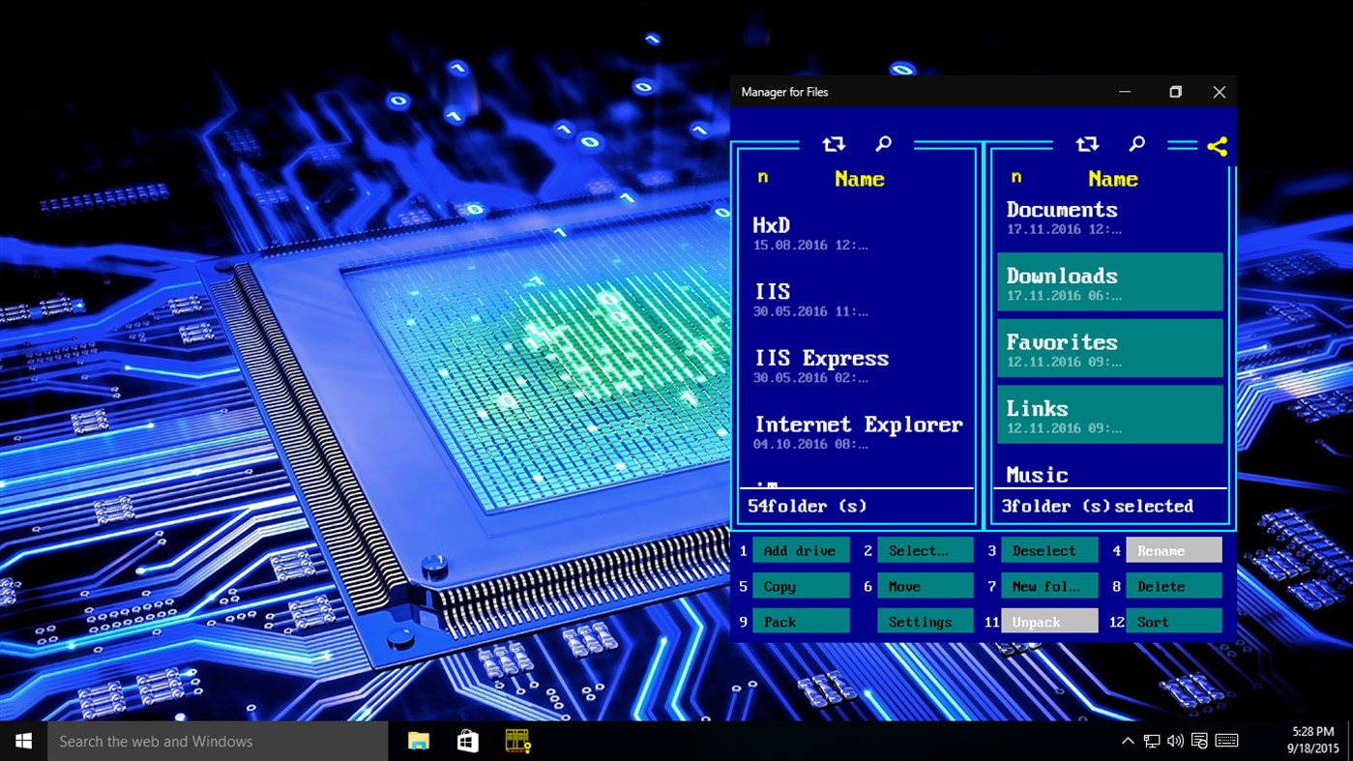The width and height of the screenshot is (1353, 761).
Task: Click the highlighted Links folder
Action: coord(1110,415)
